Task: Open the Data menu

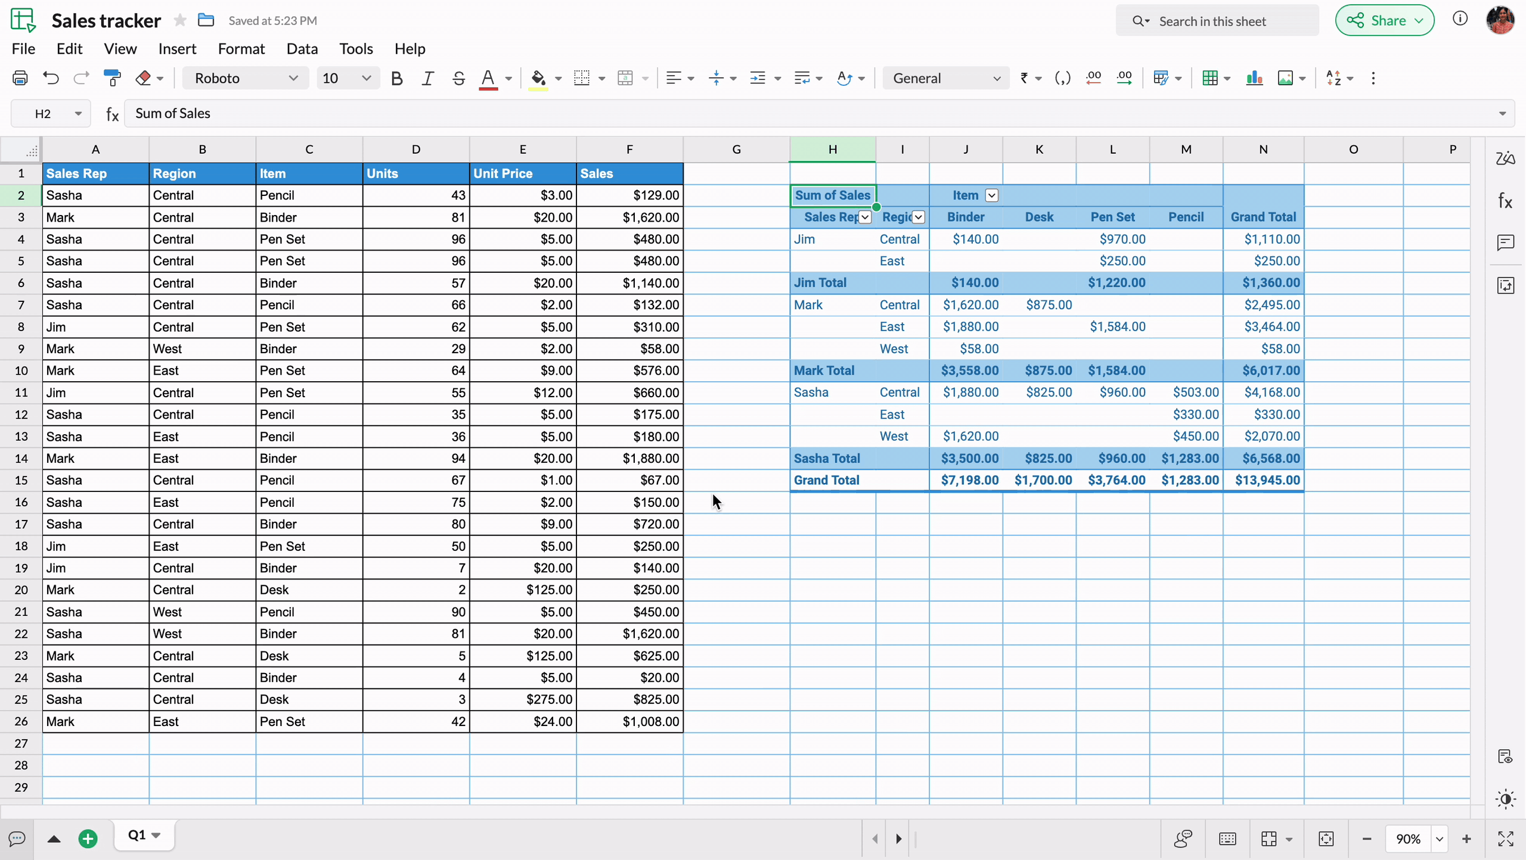Action: [x=302, y=49]
